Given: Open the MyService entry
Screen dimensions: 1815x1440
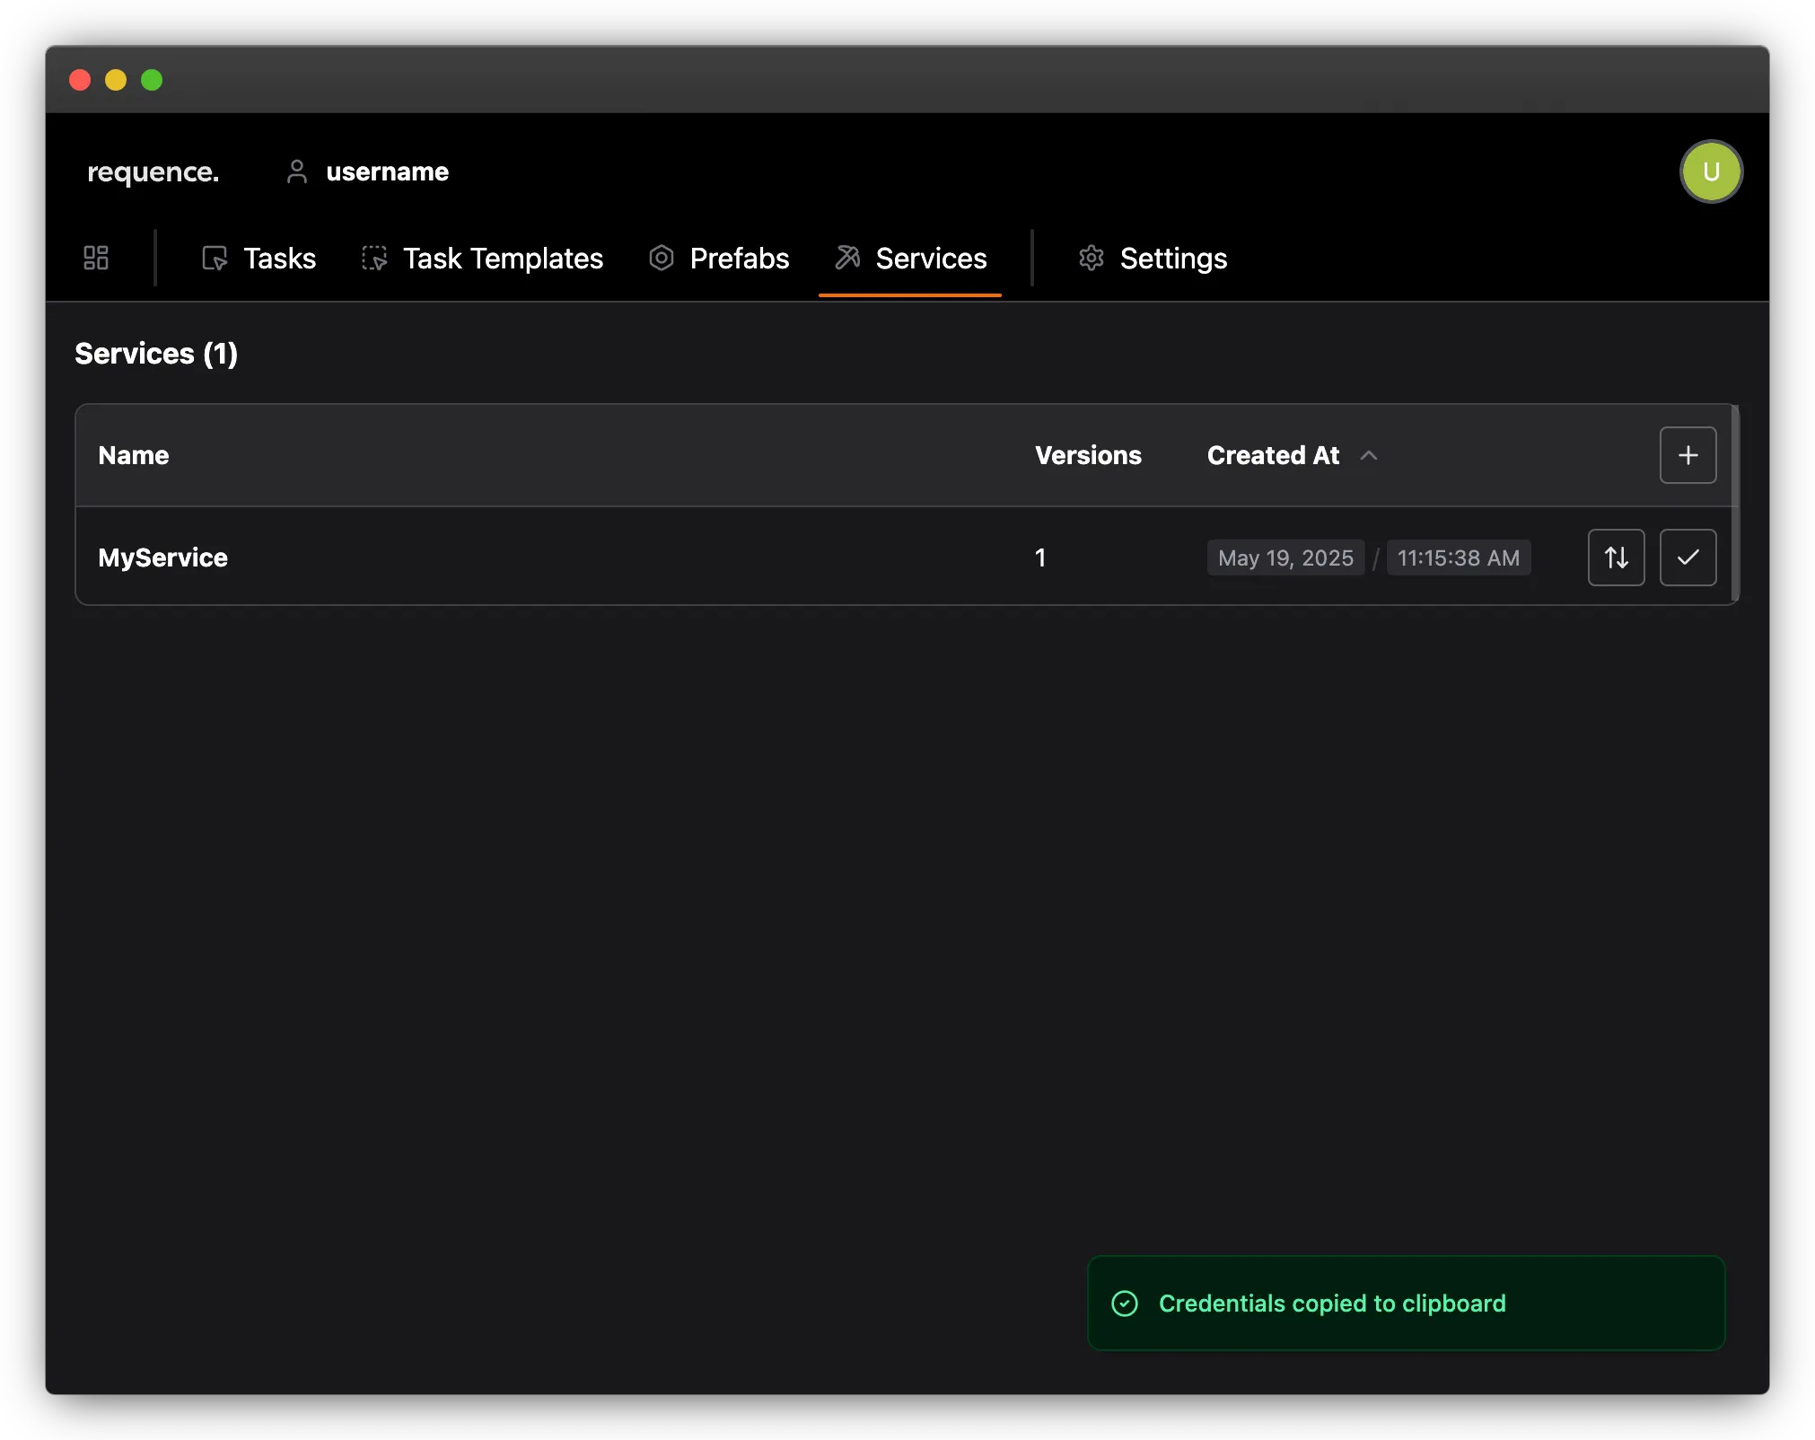Looking at the screenshot, I should click(x=163, y=558).
